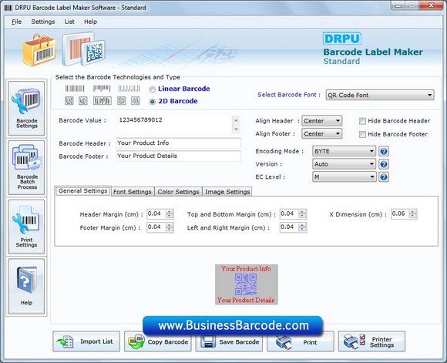Switch to Color Settings tab
447x363 pixels.
click(178, 192)
